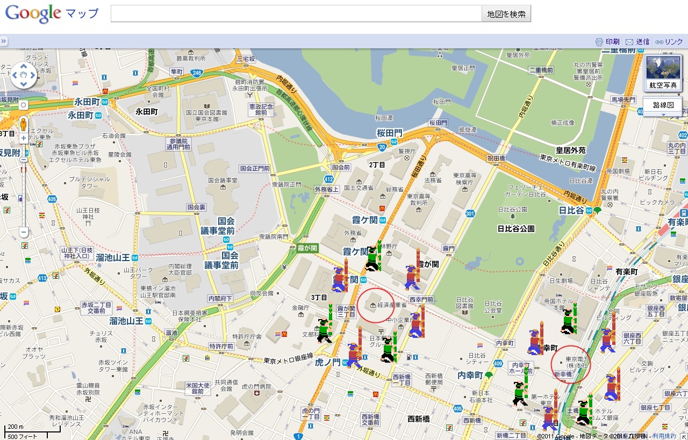Click the 楠正成像 label

pyautogui.click(x=563, y=122)
